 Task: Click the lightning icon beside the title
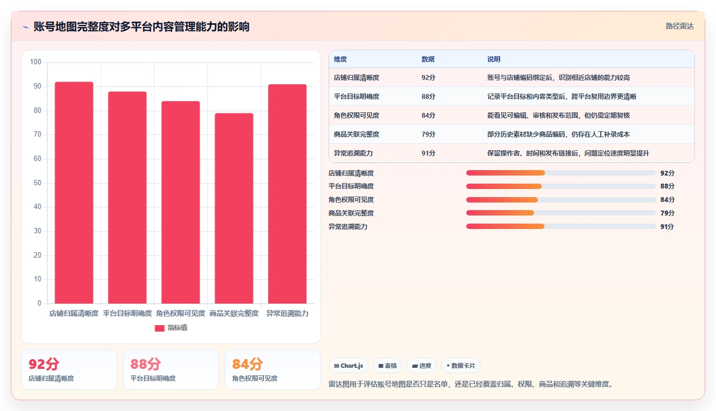[x=26, y=27]
